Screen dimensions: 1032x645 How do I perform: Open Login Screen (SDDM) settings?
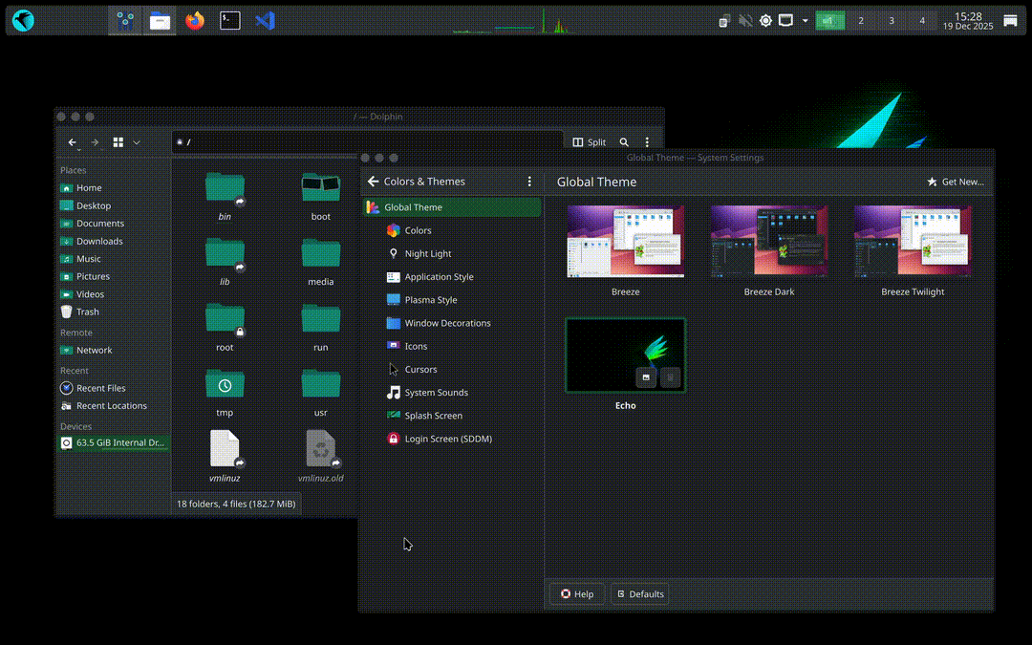[449, 439]
